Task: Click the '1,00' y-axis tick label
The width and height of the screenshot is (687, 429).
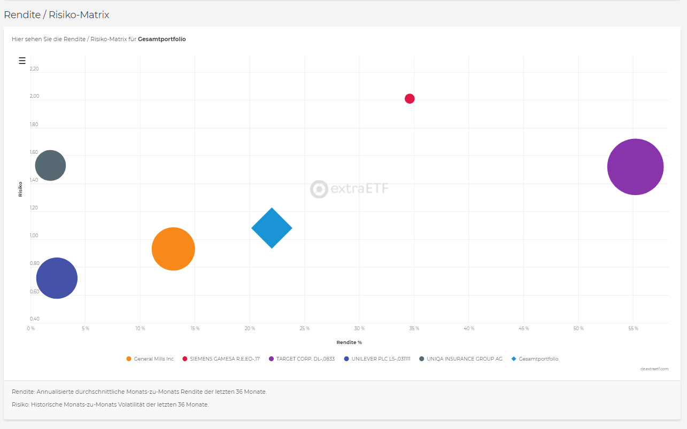Action: pyautogui.click(x=34, y=236)
